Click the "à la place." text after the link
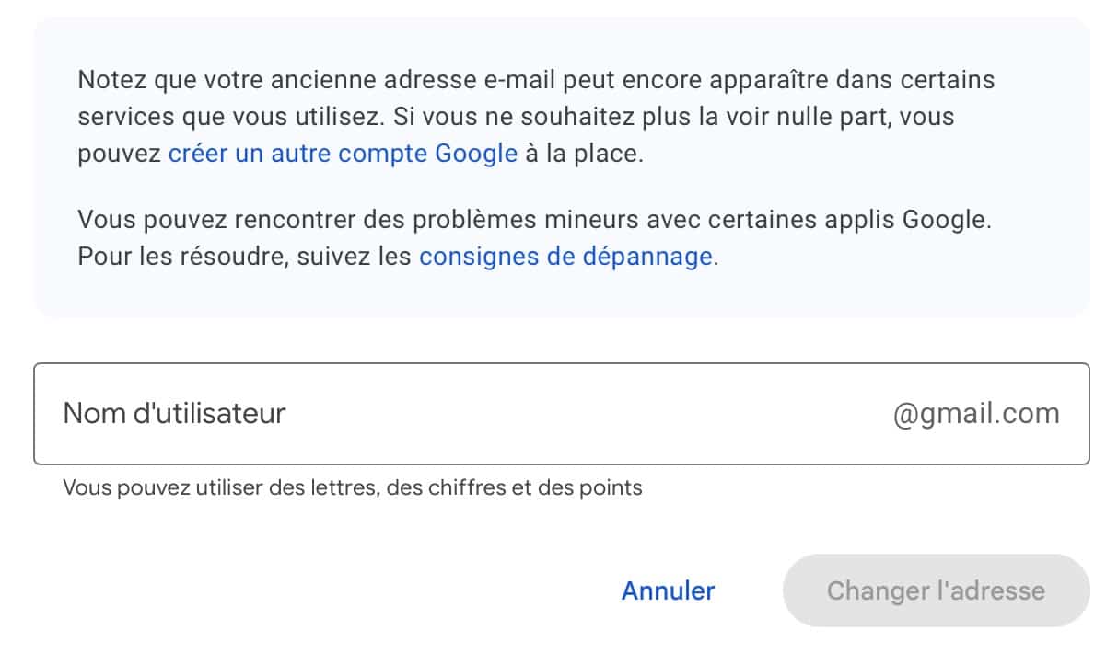 pos(584,154)
